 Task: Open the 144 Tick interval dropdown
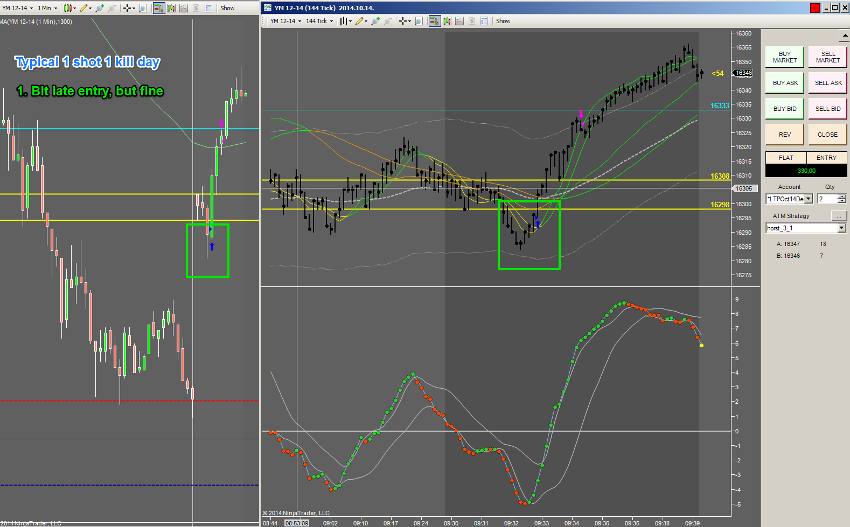[x=319, y=21]
